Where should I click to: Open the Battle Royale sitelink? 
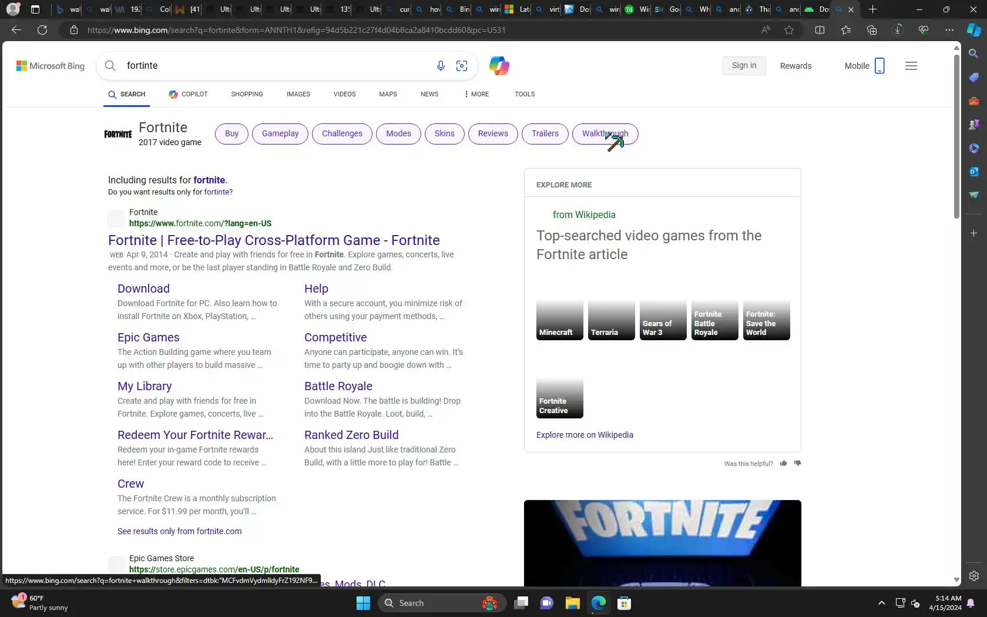tap(338, 386)
